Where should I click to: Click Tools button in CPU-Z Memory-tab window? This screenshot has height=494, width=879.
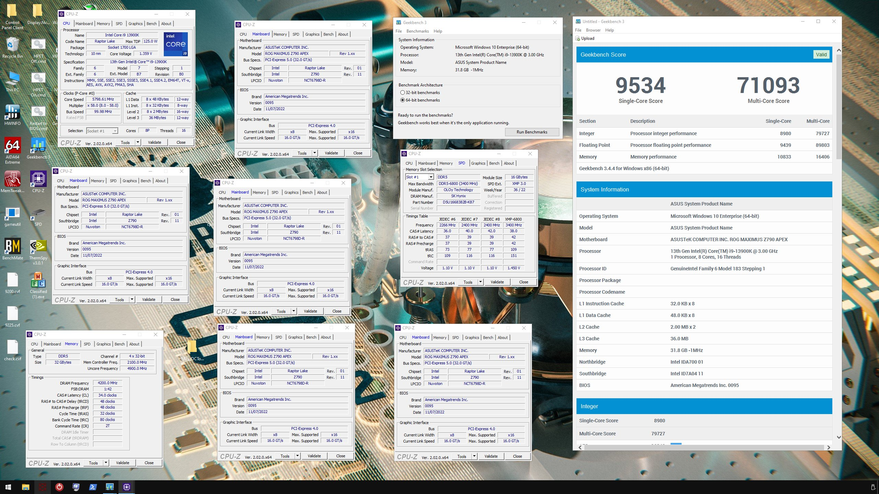[x=93, y=463]
